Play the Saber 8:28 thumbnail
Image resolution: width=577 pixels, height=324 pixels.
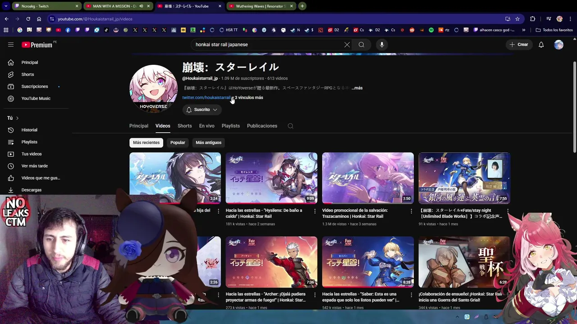click(x=368, y=262)
